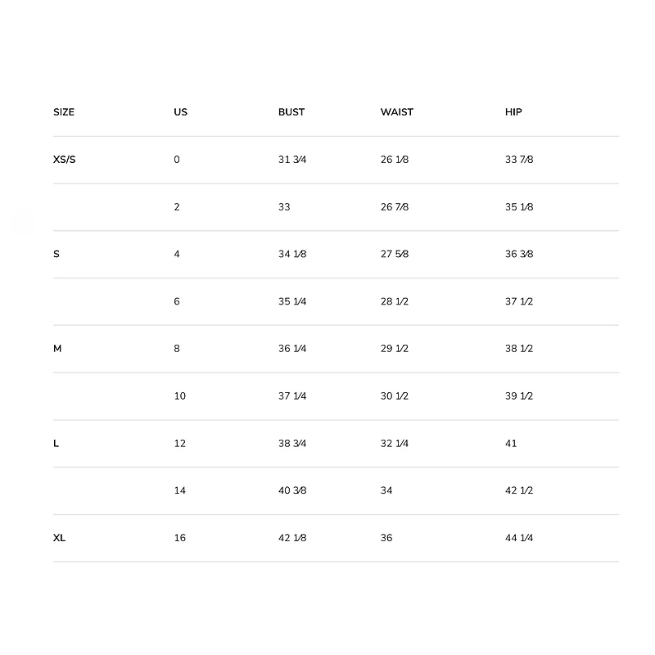Click bust measurement 31 3/4

(292, 160)
